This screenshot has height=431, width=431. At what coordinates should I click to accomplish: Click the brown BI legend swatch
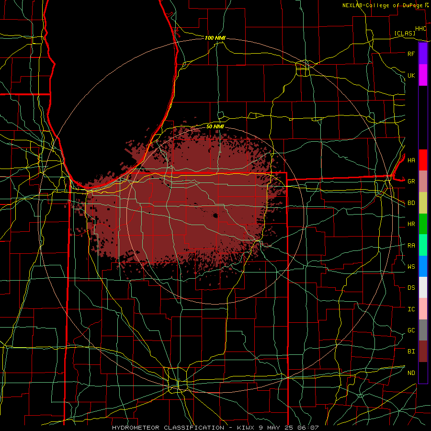click(x=423, y=352)
